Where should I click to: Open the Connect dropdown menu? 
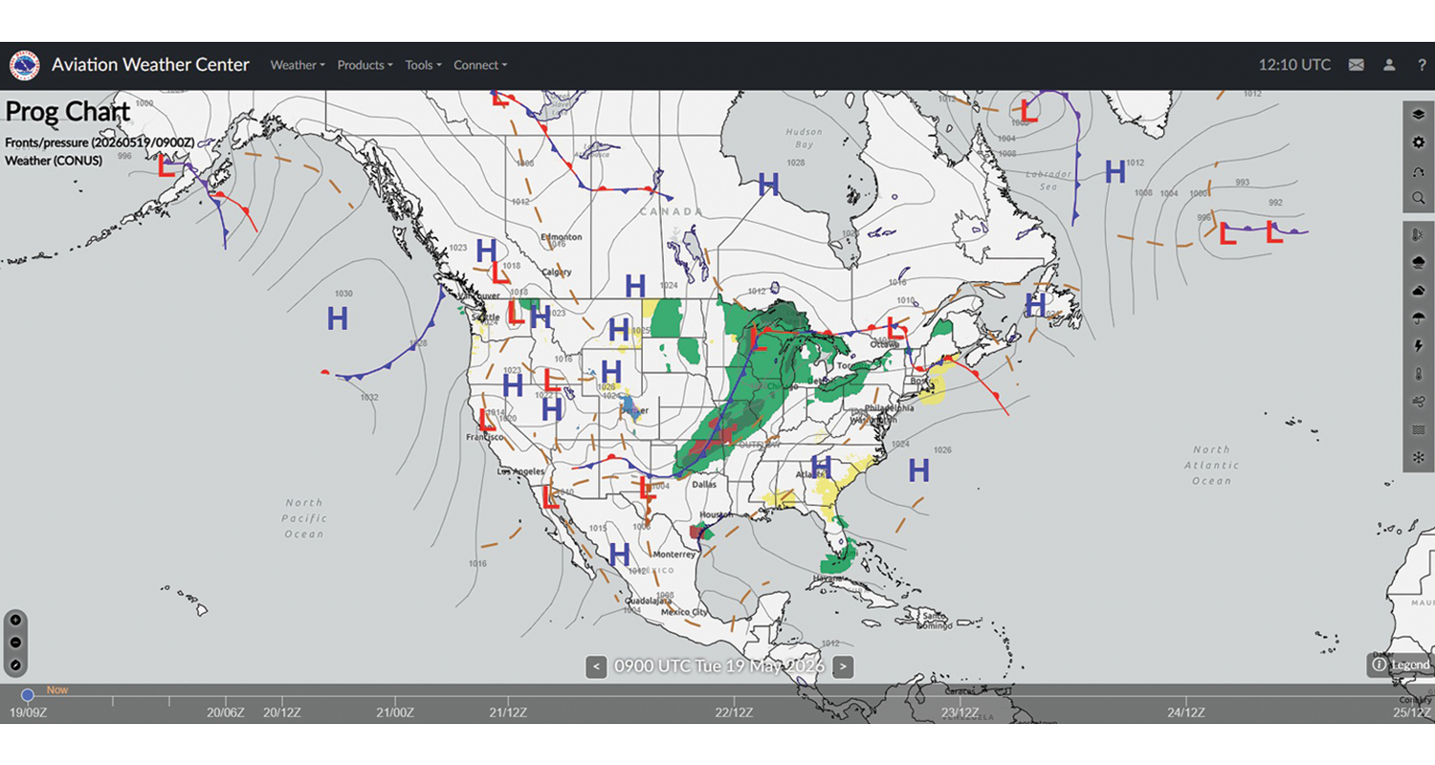coord(480,65)
